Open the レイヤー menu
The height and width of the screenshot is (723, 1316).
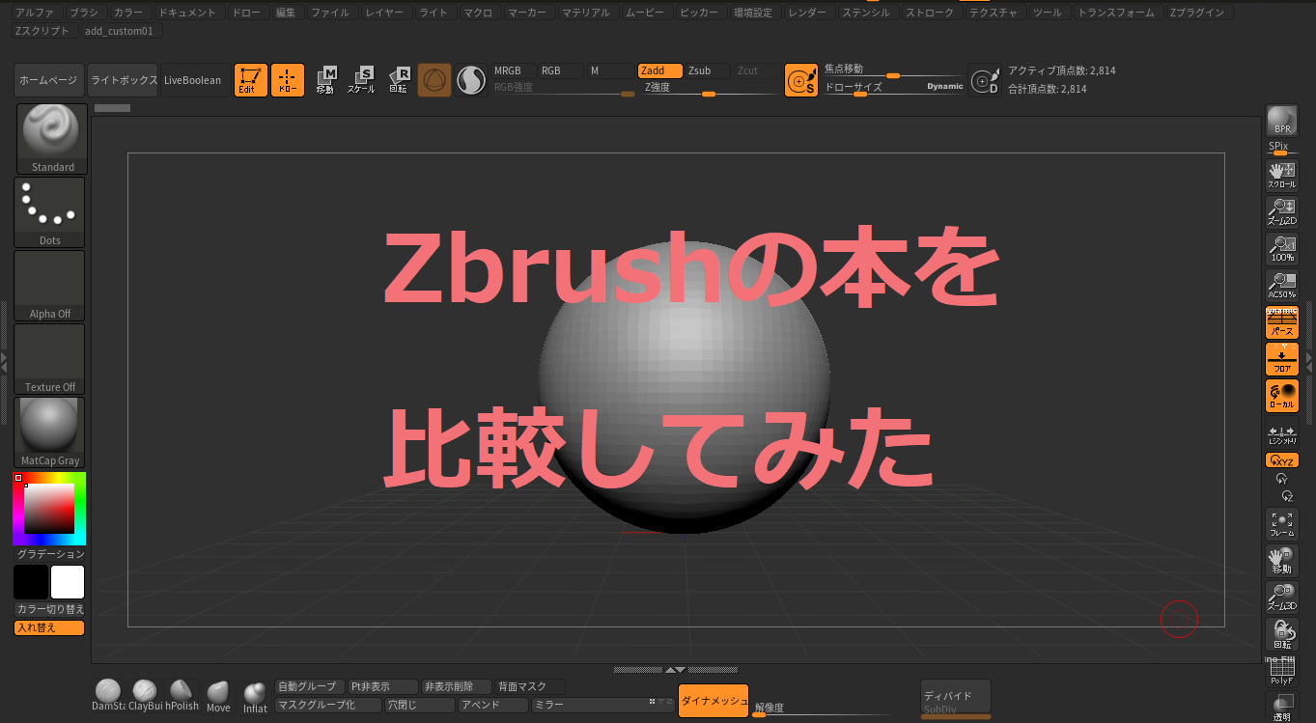pos(384,13)
